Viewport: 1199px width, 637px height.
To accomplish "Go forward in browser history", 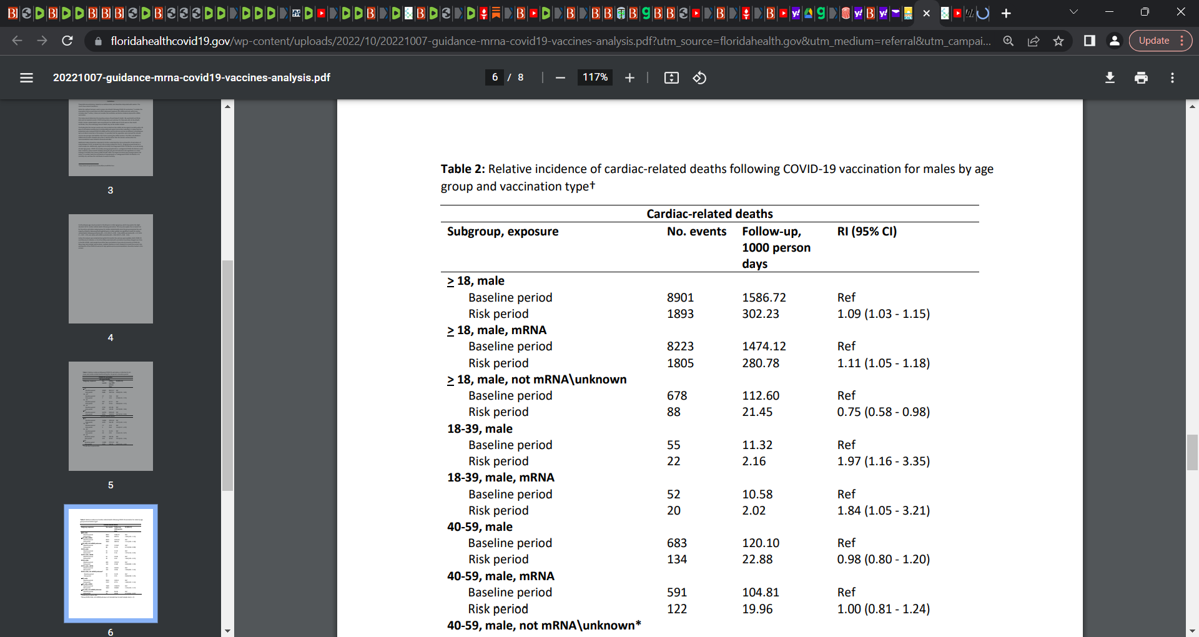I will [42, 41].
